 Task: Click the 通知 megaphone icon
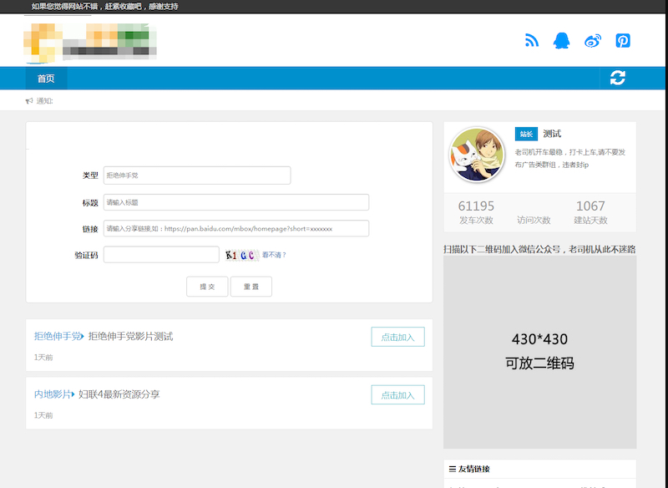click(29, 101)
